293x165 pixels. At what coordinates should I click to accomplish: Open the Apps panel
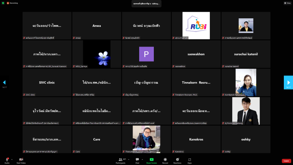tap(190, 159)
